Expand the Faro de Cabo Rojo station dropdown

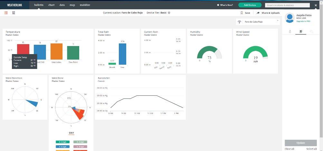[258, 22]
